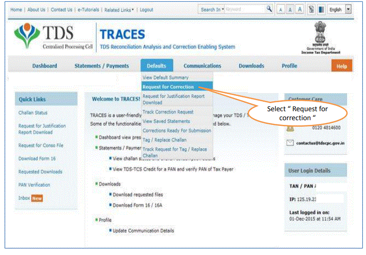Viewport: 366px width, 255px height.
Task: Click the page contrast icon beside font sizes
Action: (x=311, y=9)
